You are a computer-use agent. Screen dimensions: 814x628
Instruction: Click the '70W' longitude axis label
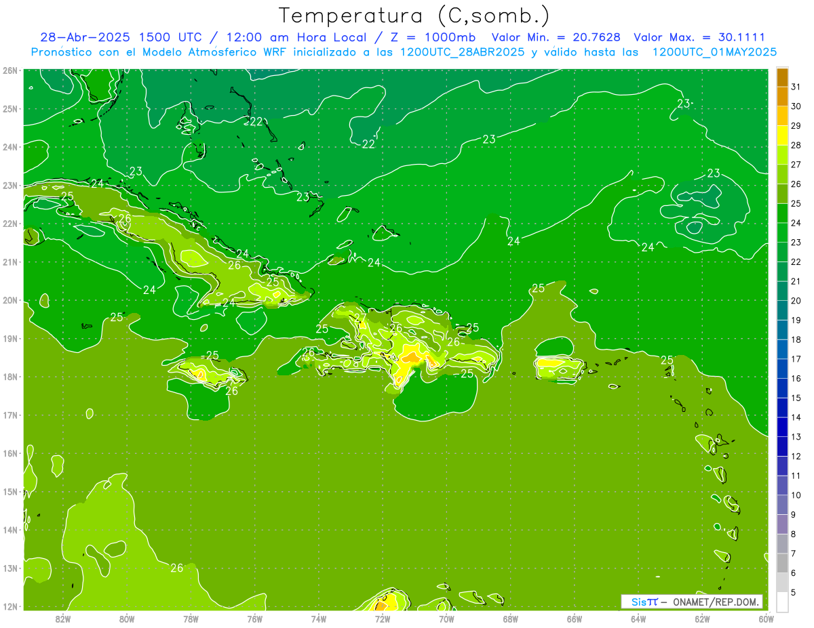click(x=446, y=619)
